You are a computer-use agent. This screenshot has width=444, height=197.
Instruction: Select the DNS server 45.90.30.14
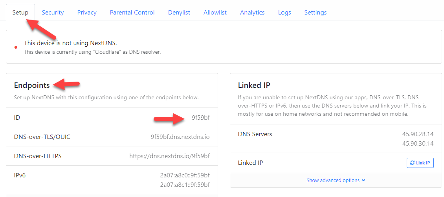click(418, 144)
